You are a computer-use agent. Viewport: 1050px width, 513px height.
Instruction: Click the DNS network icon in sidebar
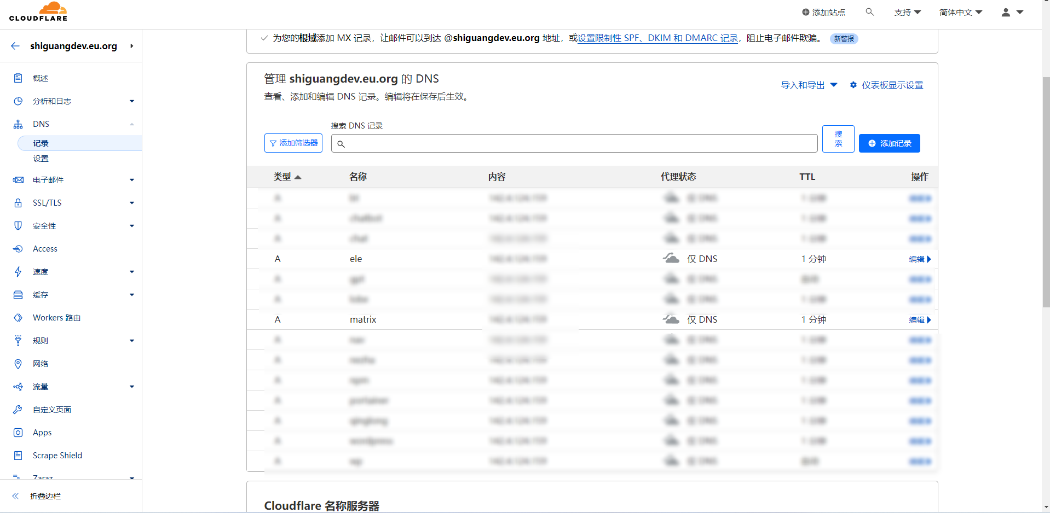point(18,124)
